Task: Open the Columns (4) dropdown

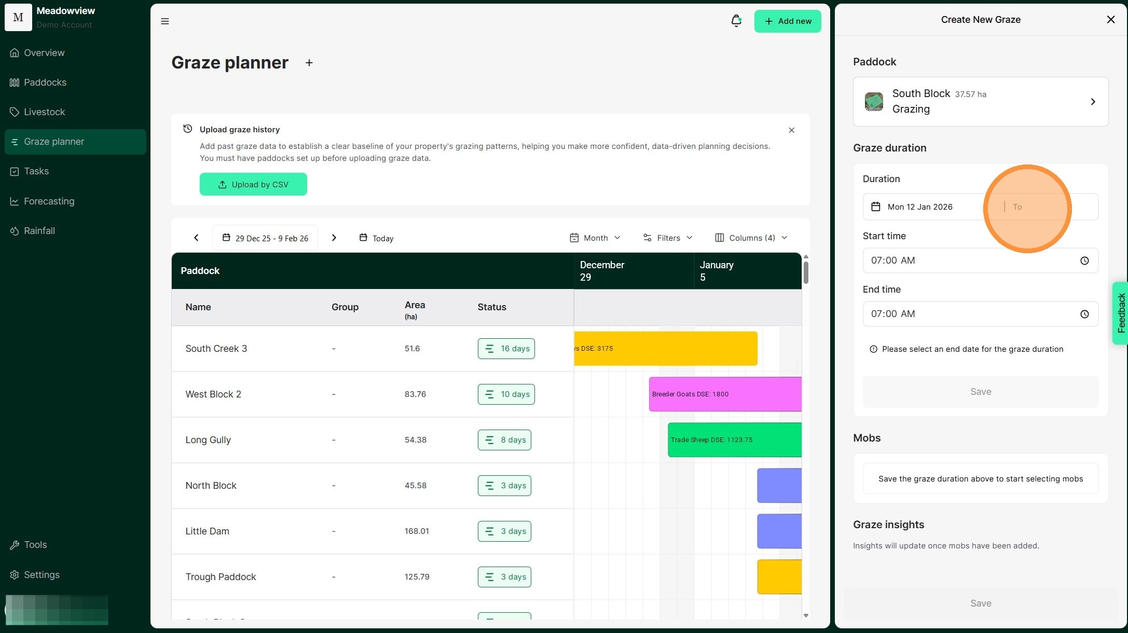Action: [x=751, y=238]
